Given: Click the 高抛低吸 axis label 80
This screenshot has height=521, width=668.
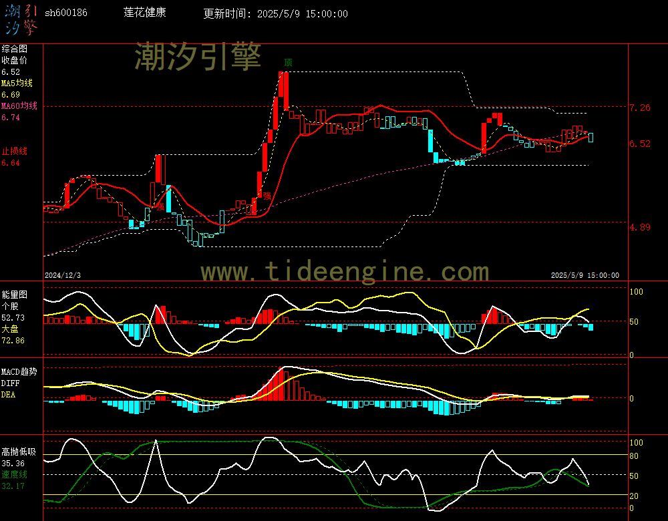Looking at the screenshot, I should pyautogui.click(x=634, y=456).
